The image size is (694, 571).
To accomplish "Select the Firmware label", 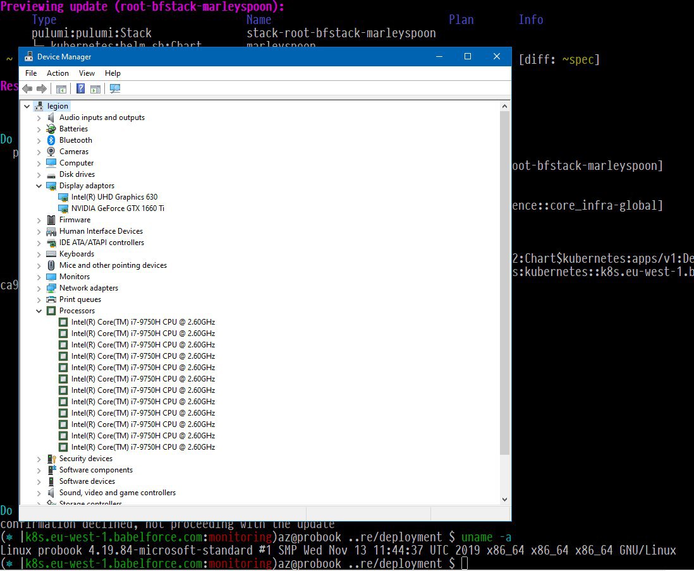I will pos(75,220).
